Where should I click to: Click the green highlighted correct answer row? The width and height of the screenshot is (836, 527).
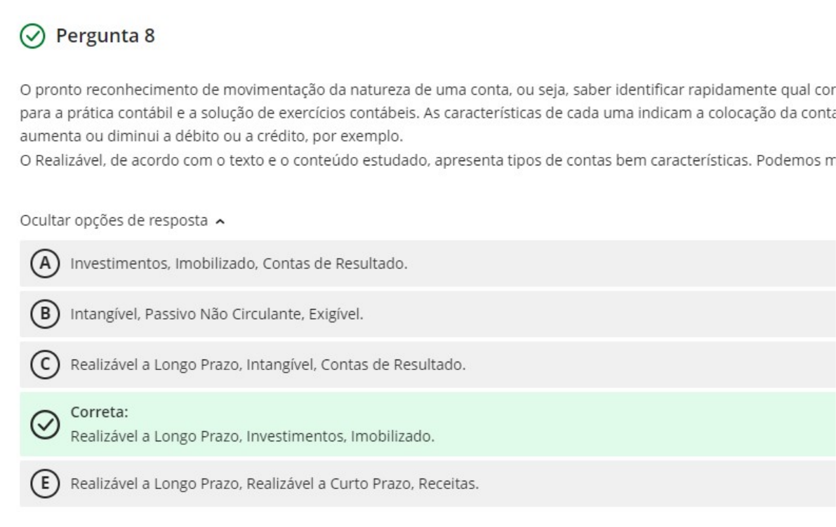click(562, 425)
